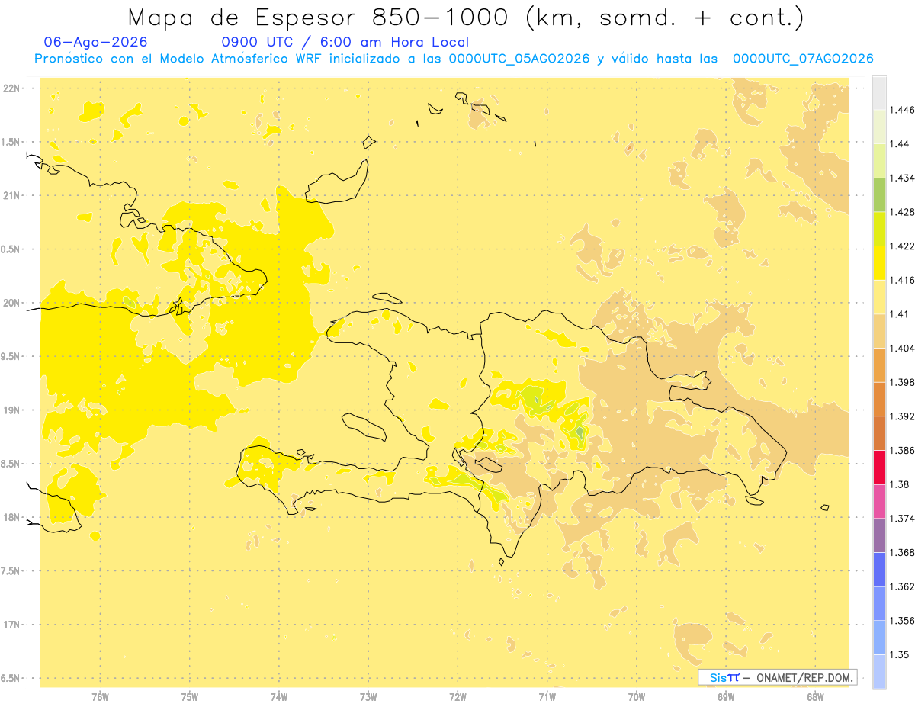Click the colorbar value 1.374
Image resolution: width=915 pixels, height=707 pixels.
coord(902,518)
